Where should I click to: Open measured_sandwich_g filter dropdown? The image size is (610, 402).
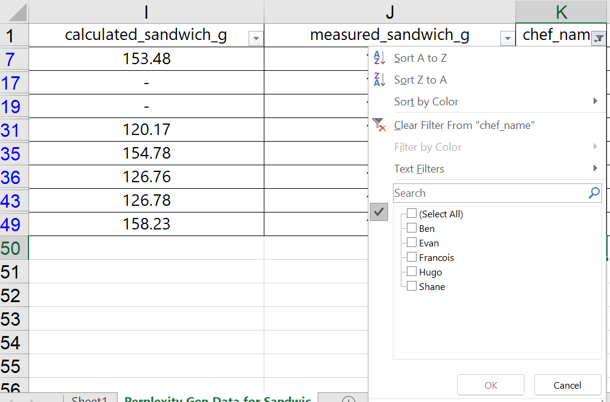[x=508, y=39]
